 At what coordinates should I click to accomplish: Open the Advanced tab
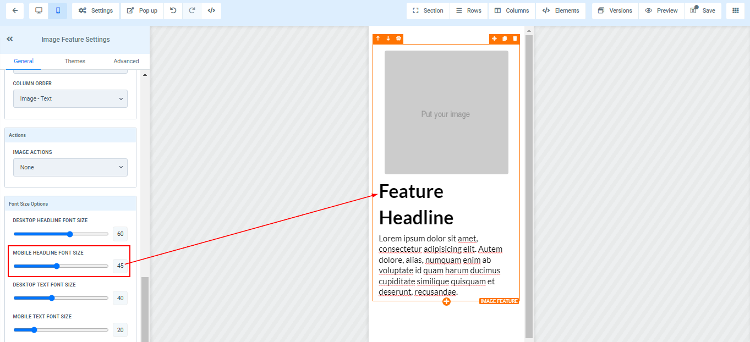click(126, 61)
